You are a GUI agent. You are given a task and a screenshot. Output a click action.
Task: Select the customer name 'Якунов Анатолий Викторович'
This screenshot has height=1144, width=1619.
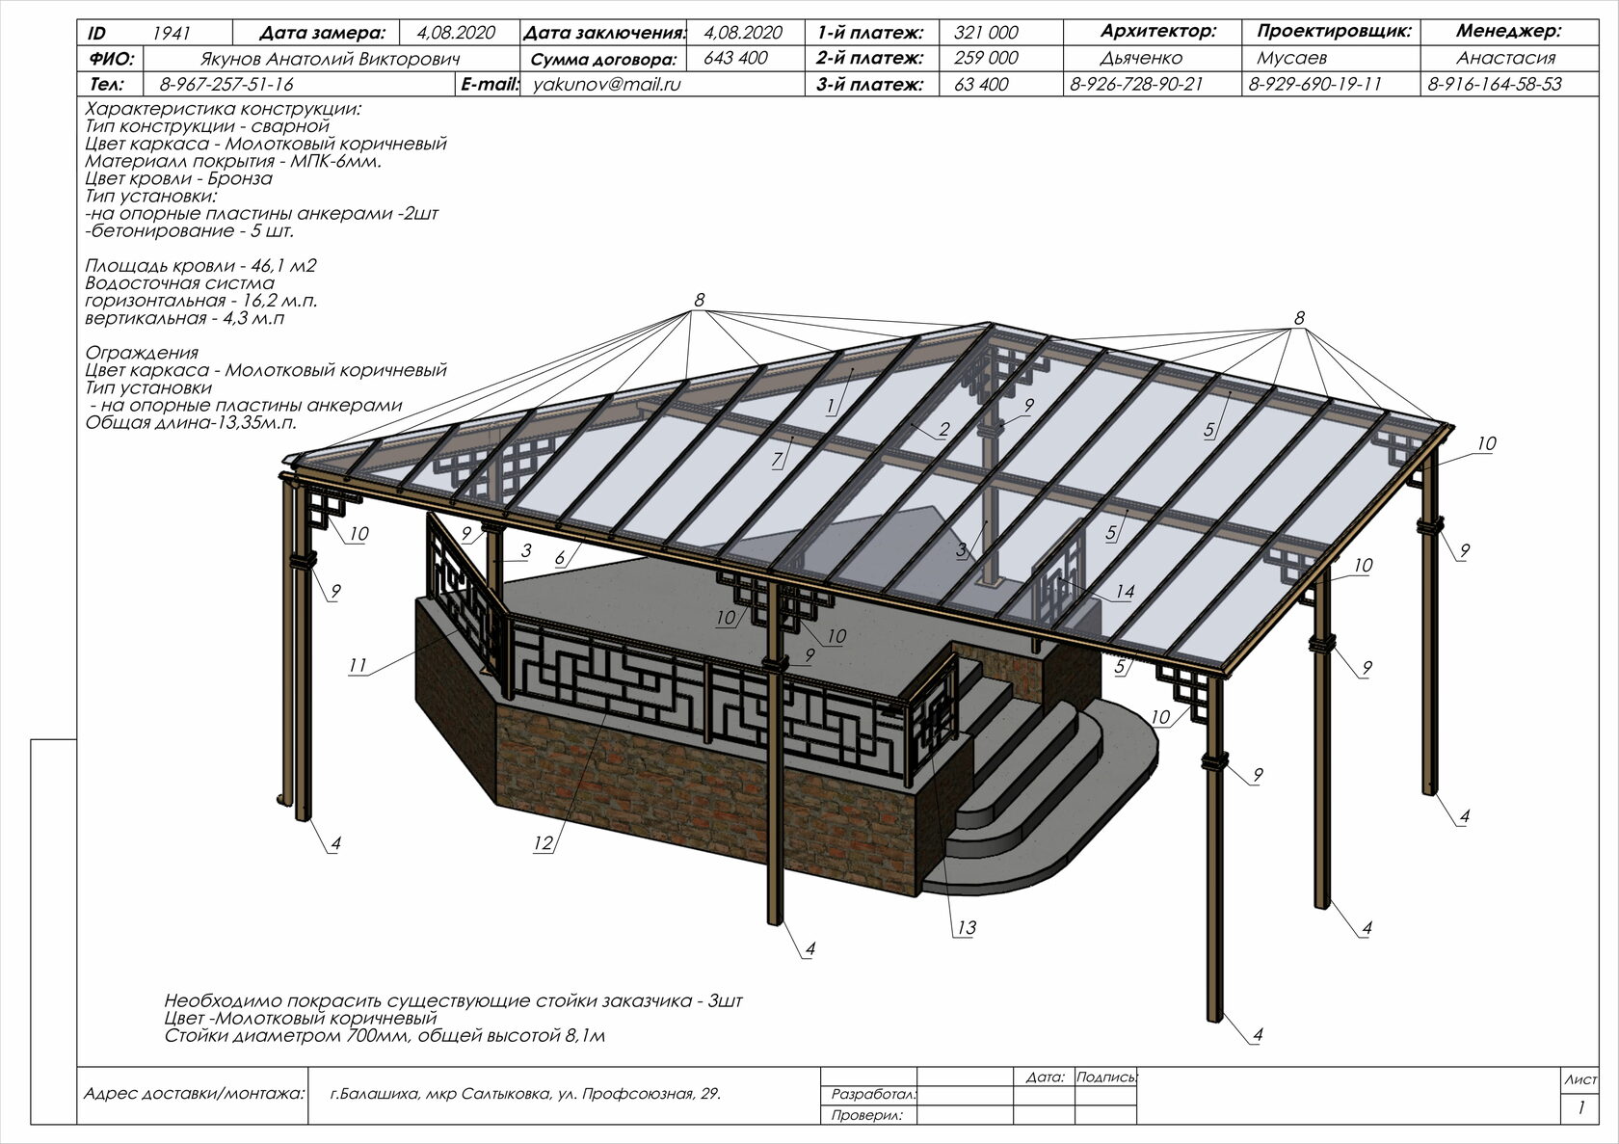330,59
